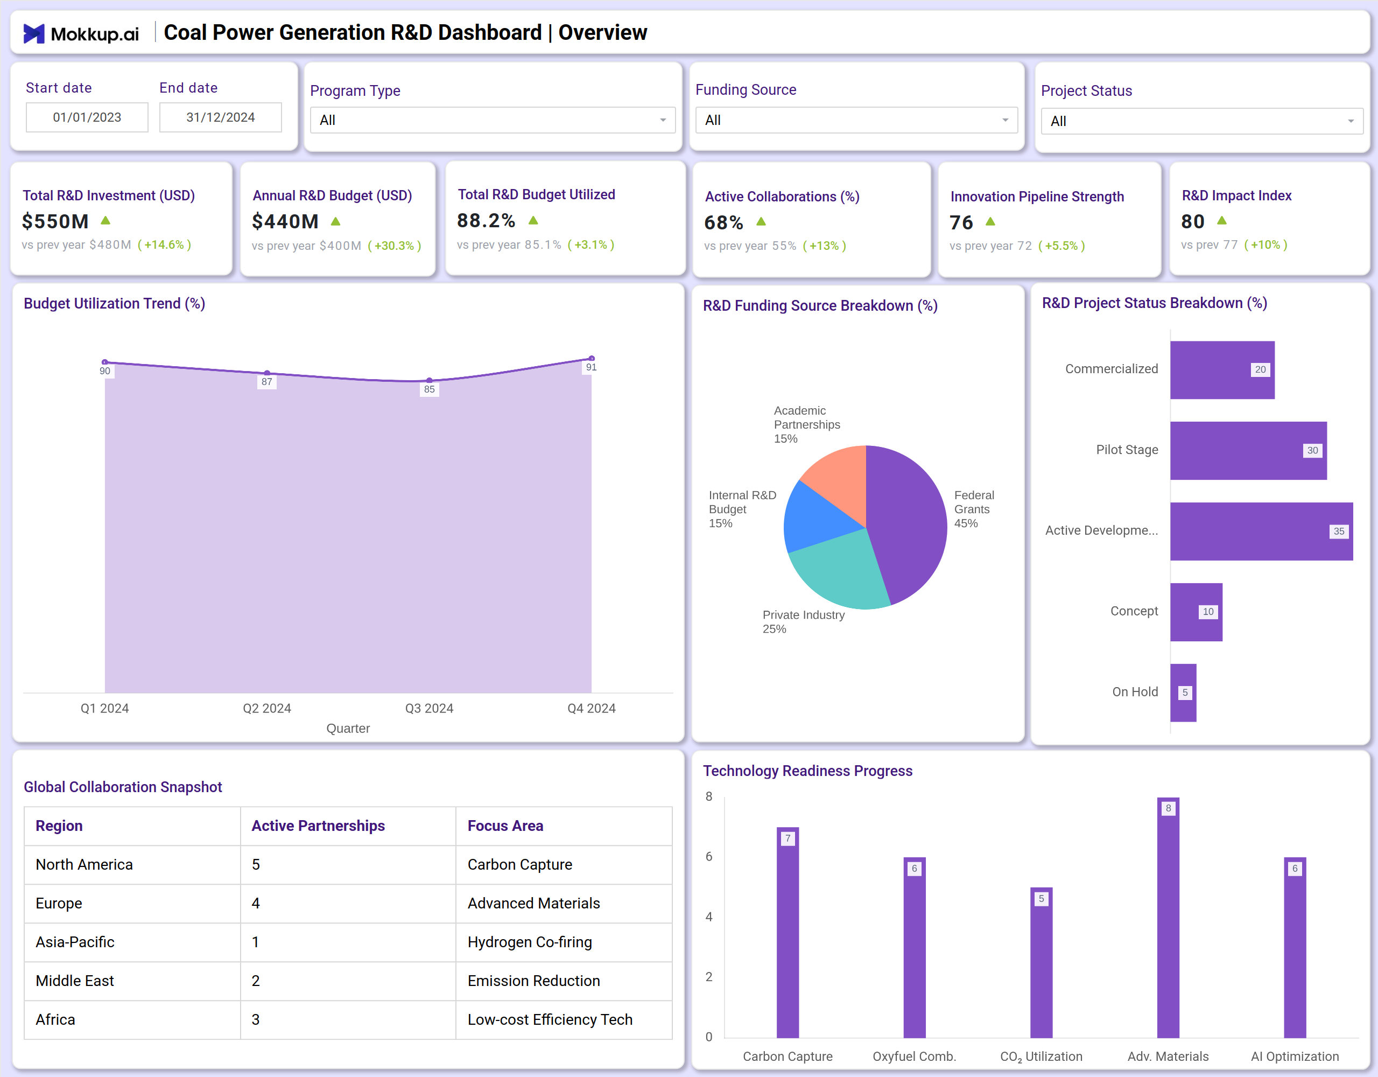Click the trend arrow beside 88.2%
The image size is (1378, 1077).
[x=533, y=220]
